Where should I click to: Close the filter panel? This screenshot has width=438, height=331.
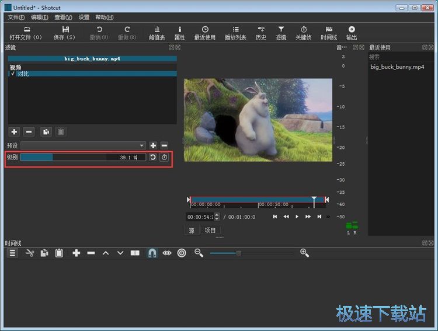click(x=178, y=47)
